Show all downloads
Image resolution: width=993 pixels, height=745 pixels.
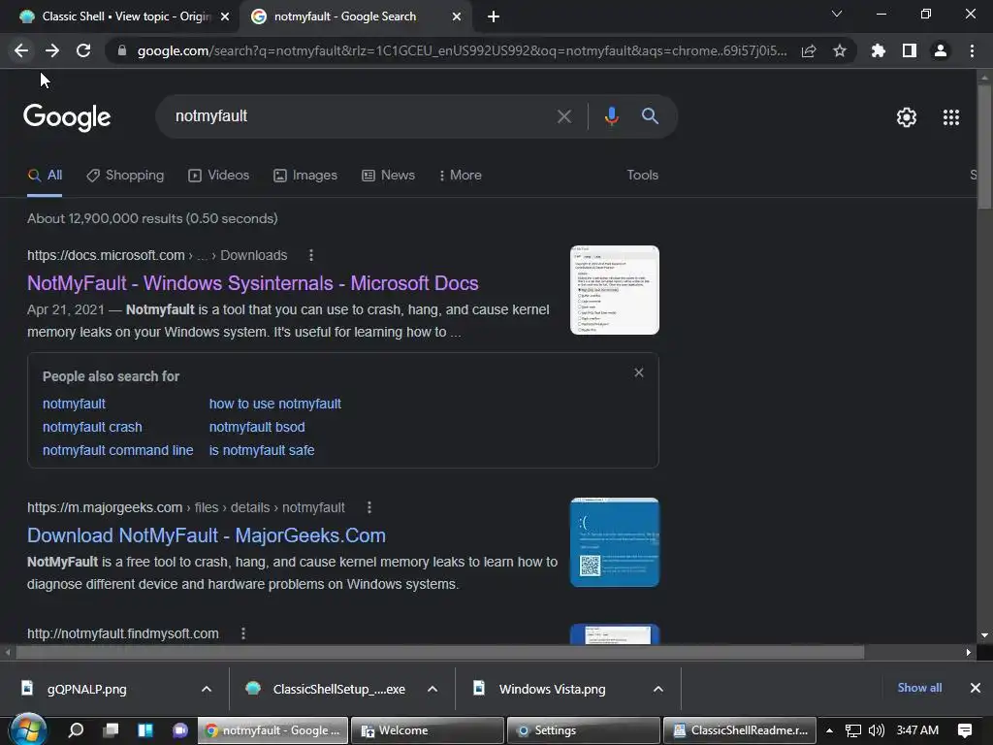click(919, 688)
